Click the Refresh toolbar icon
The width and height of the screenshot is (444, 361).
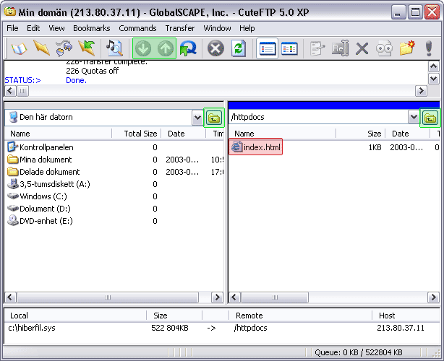coord(238,48)
